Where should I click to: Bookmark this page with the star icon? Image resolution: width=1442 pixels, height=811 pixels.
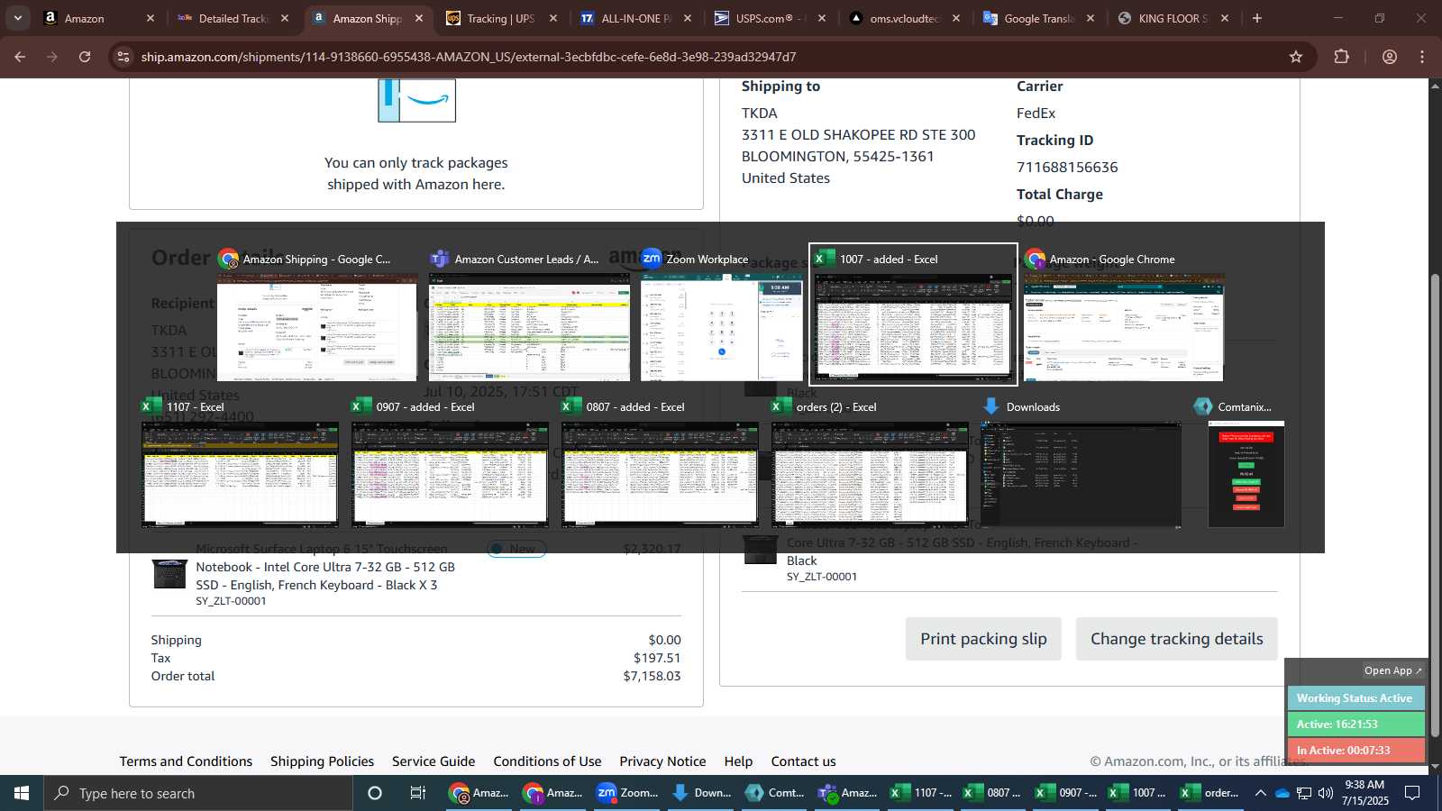coord(1296,57)
